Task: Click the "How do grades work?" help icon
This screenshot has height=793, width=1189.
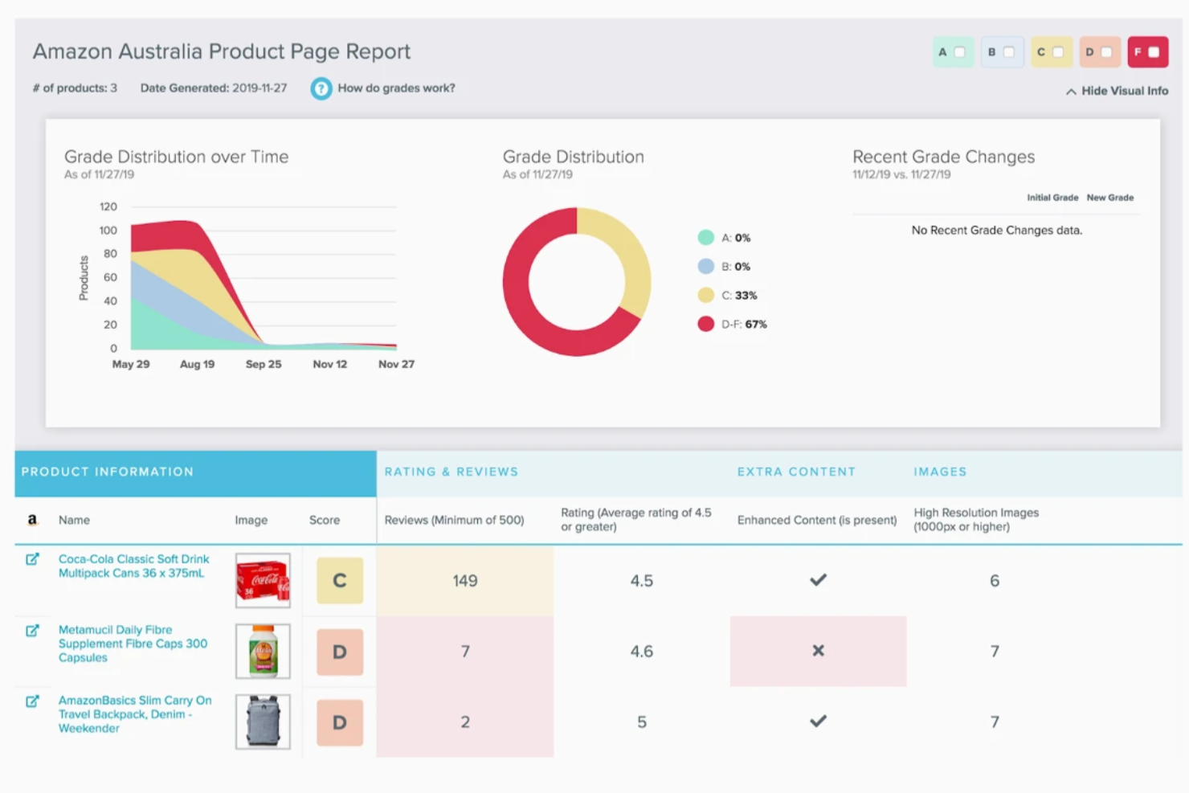Action: pyautogui.click(x=321, y=88)
